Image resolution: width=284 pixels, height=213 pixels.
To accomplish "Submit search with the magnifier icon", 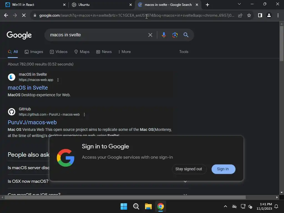I will [186, 35].
